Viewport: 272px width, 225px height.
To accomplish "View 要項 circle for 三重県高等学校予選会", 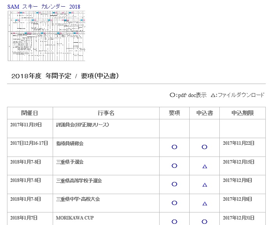I will tap(174, 184).
